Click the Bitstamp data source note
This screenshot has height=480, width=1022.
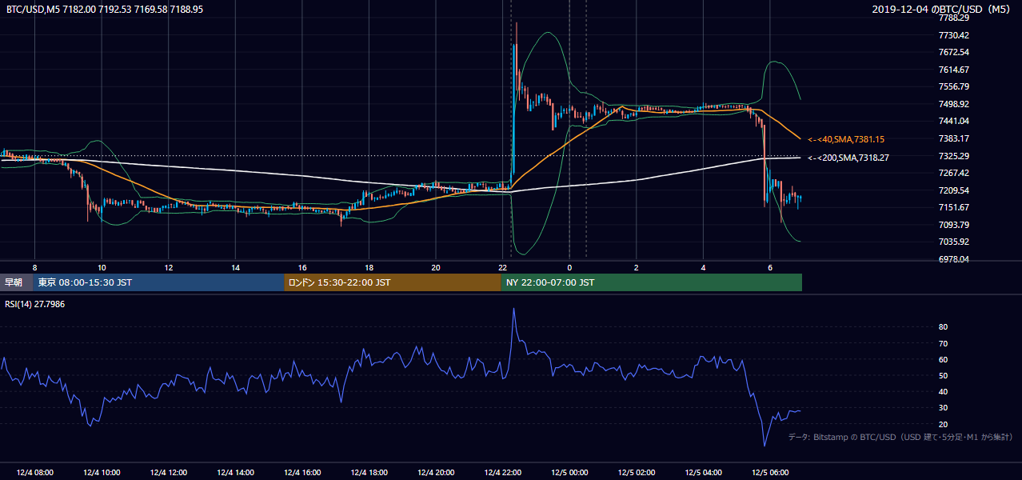click(x=900, y=437)
